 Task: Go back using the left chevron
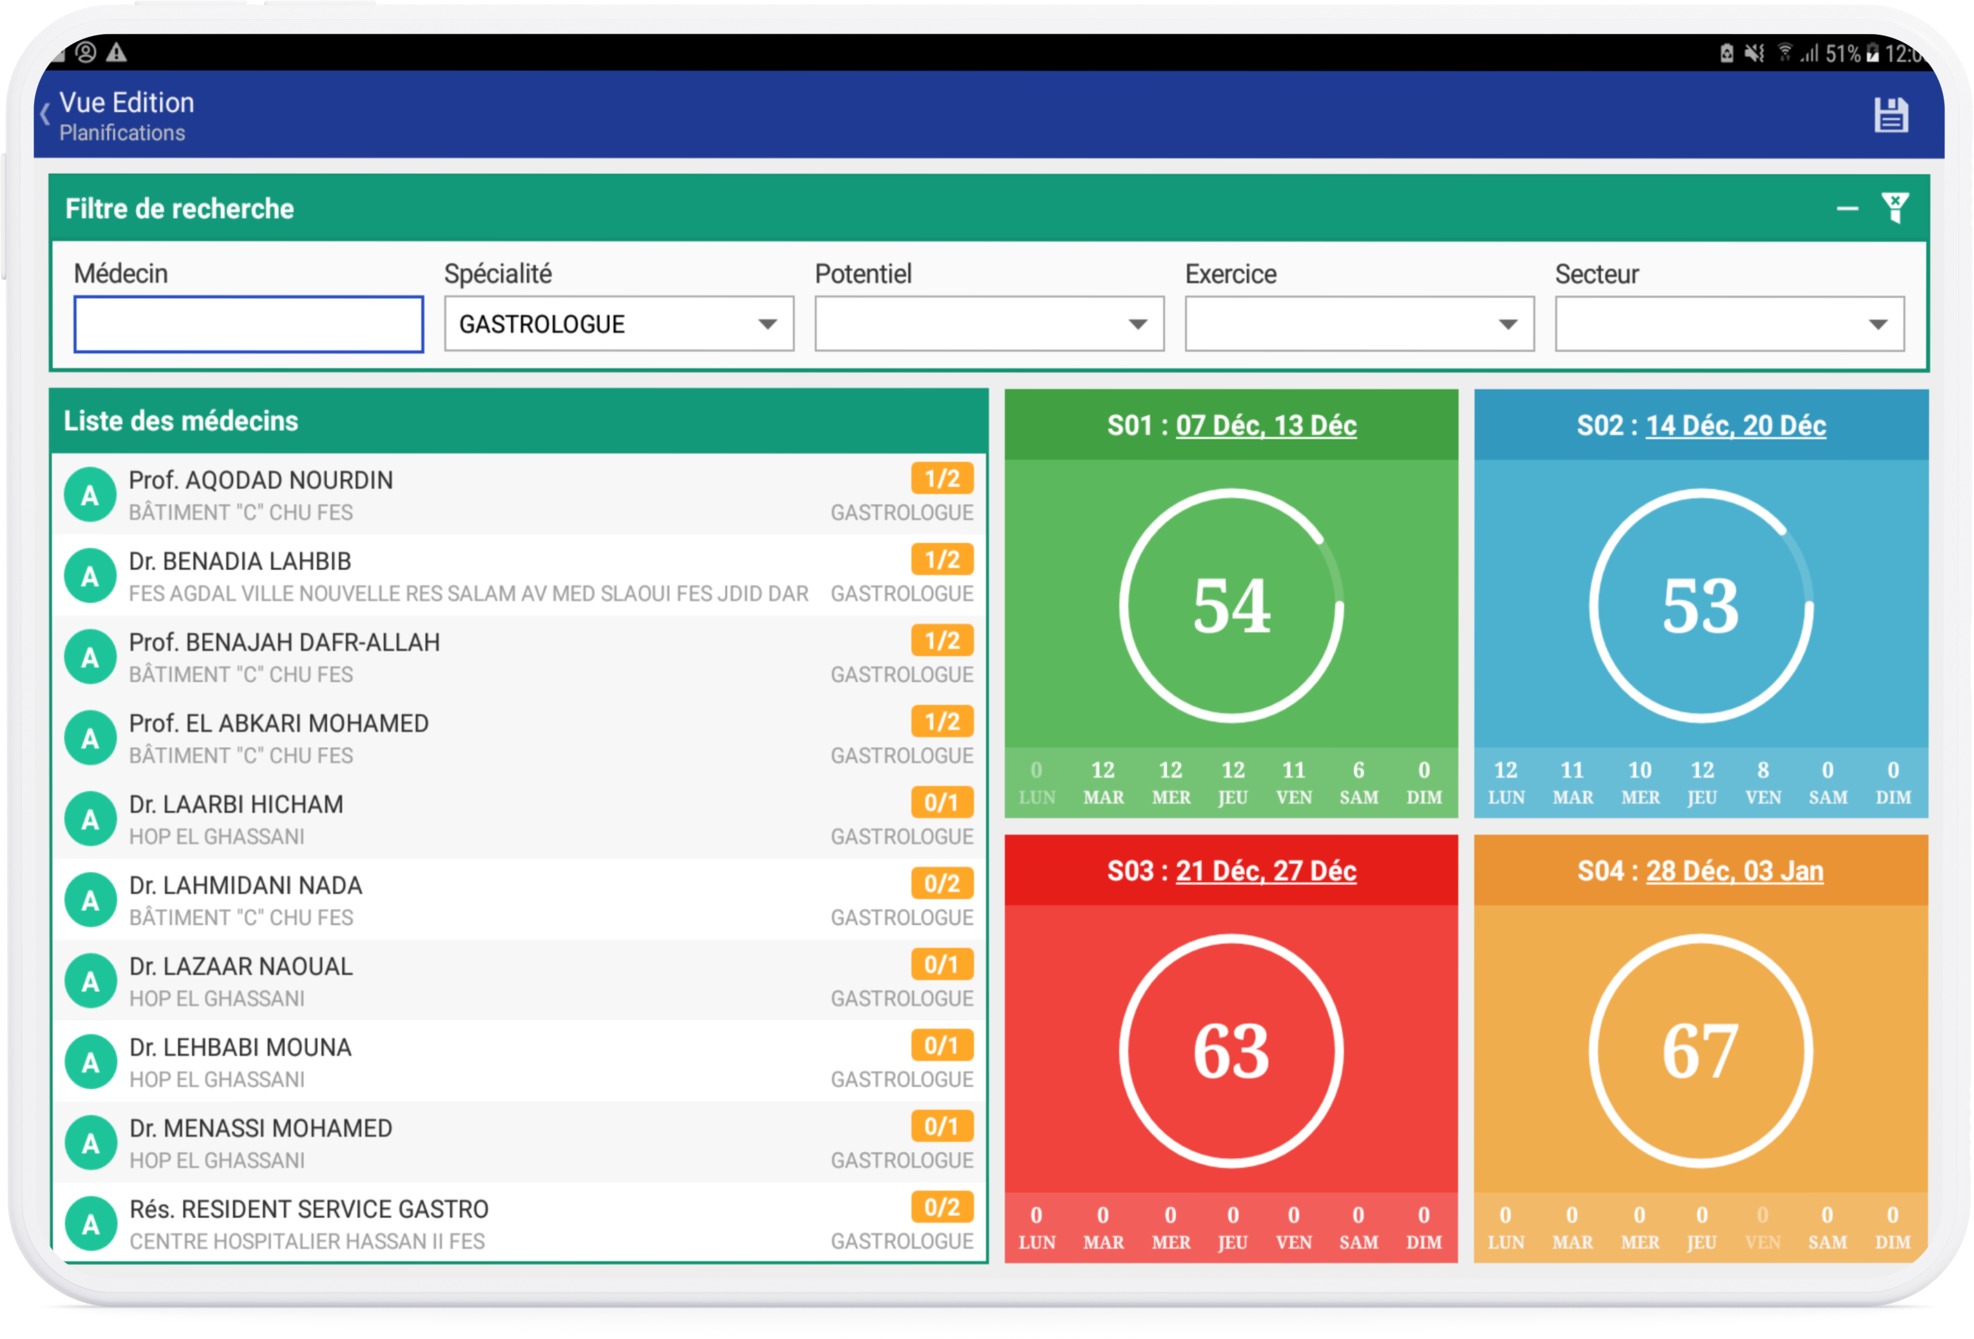(x=45, y=114)
